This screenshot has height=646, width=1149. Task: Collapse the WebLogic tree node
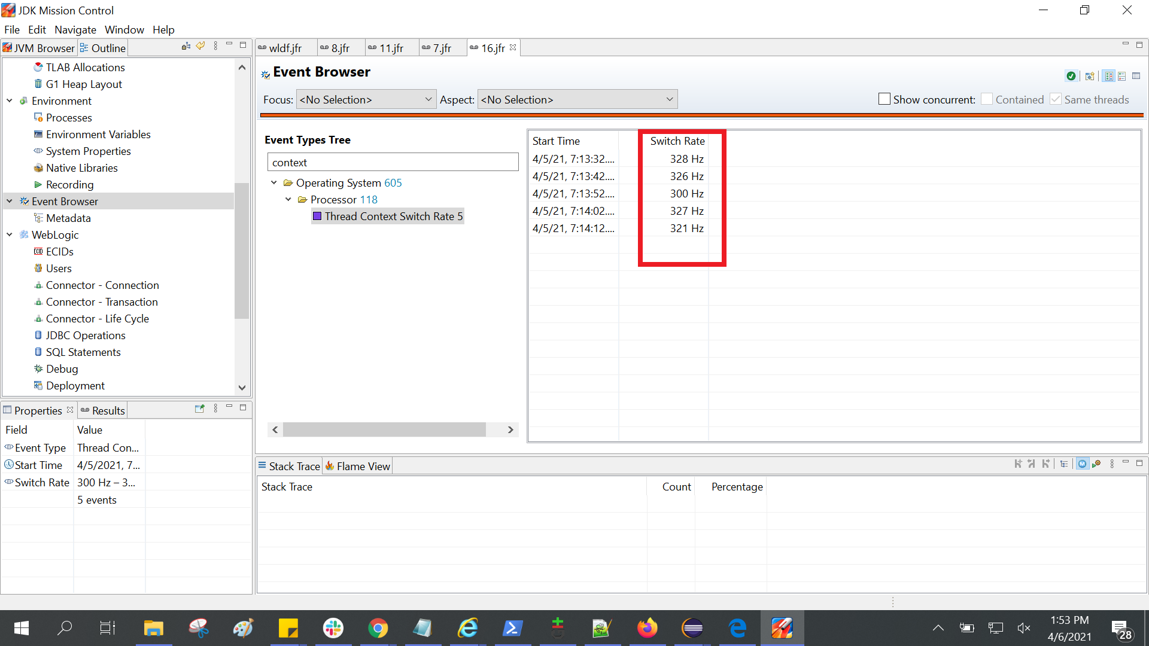pos(10,235)
